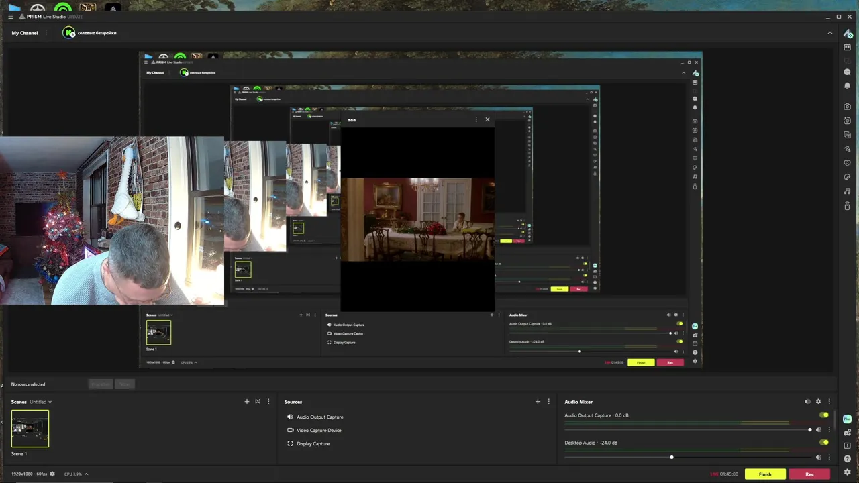Mute Desktop Audio speaker icon
859x483 pixels.
point(818,458)
